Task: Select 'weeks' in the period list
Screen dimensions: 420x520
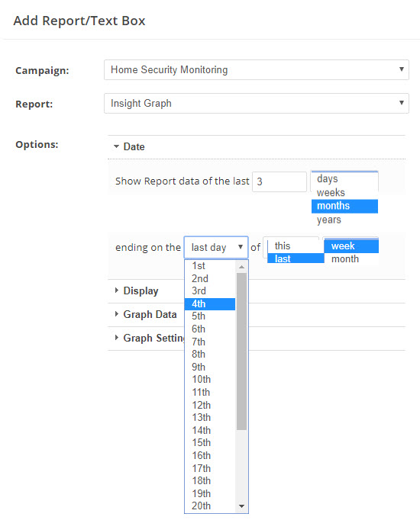Action: [344, 192]
